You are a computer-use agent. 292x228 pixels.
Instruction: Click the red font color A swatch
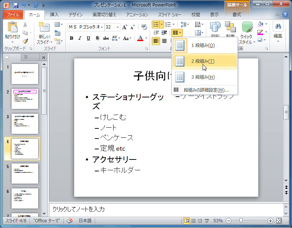(141, 38)
